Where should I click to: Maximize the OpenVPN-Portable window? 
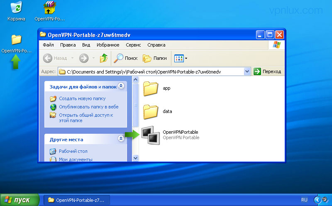(x=270, y=34)
